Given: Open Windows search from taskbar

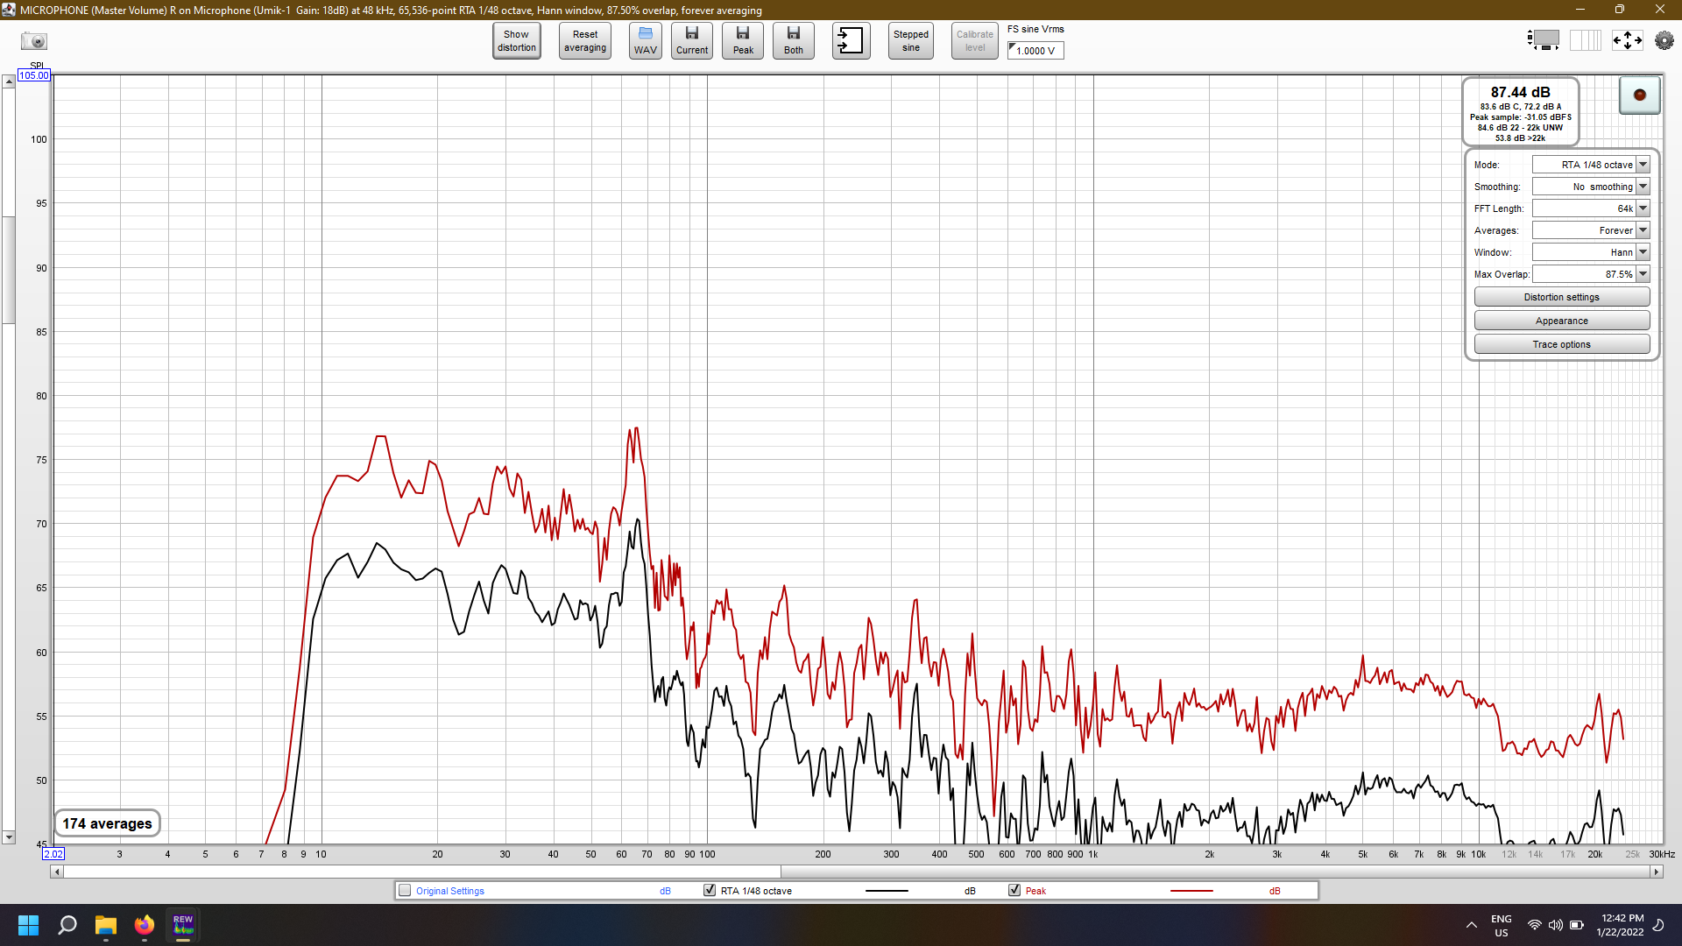Looking at the screenshot, I should (67, 925).
